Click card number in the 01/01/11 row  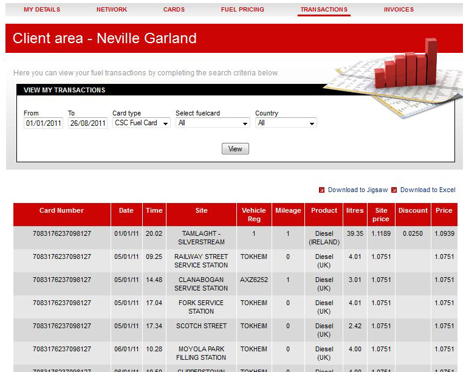tap(62, 234)
